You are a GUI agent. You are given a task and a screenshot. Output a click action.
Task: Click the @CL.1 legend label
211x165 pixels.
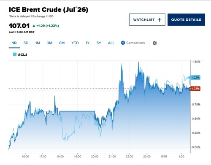click(22, 54)
